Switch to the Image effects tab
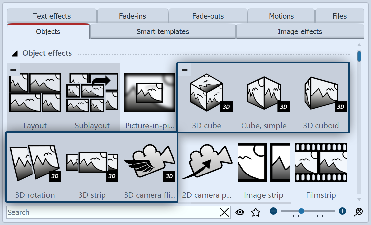Screen dimensions: 371x225 [x=300, y=32]
